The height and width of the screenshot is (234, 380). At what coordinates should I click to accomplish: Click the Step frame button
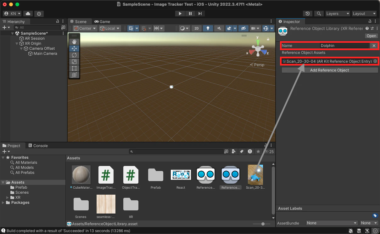(200, 14)
